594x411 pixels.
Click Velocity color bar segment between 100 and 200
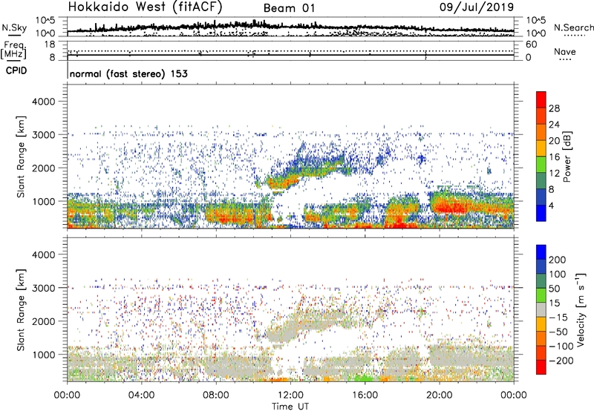pos(541,266)
